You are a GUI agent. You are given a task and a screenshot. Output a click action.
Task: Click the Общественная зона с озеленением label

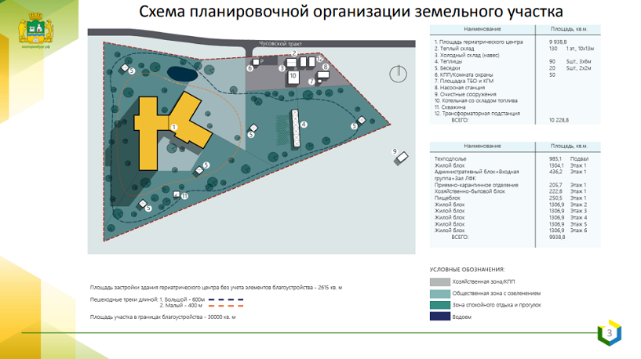tap(497, 293)
